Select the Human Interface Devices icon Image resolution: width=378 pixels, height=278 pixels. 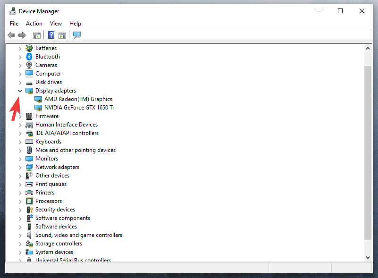29,125
